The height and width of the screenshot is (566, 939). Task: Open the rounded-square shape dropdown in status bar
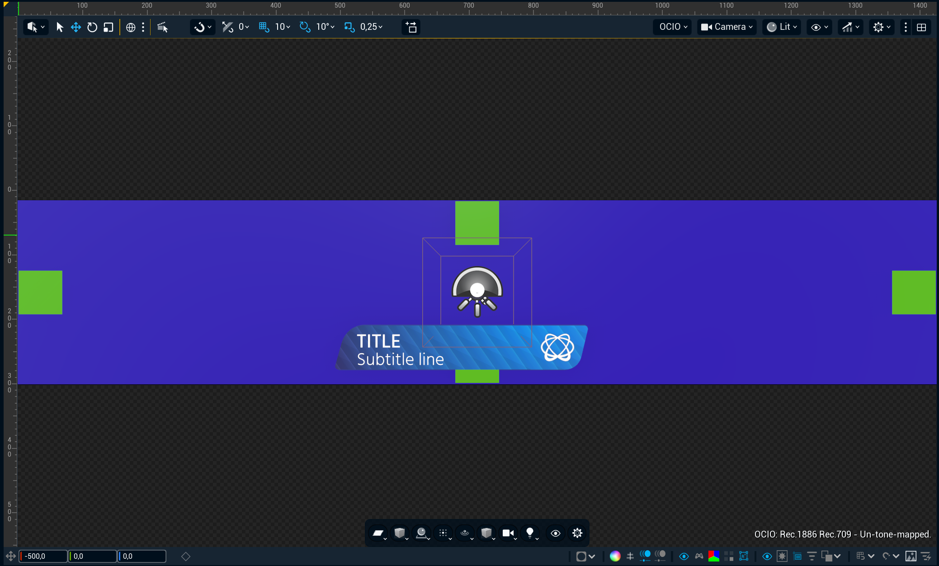click(585, 557)
